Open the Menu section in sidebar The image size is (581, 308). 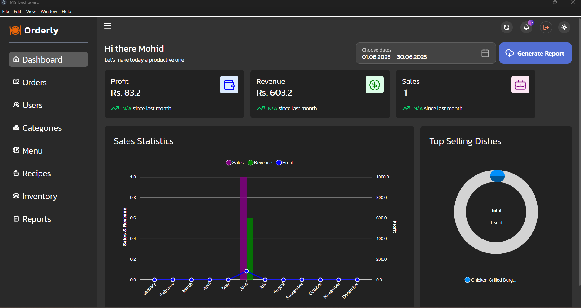pyautogui.click(x=32, y=151)
